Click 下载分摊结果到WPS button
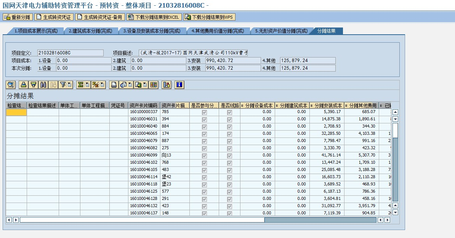The height and width of the screenshot is (238, 455). click(209, 17)
